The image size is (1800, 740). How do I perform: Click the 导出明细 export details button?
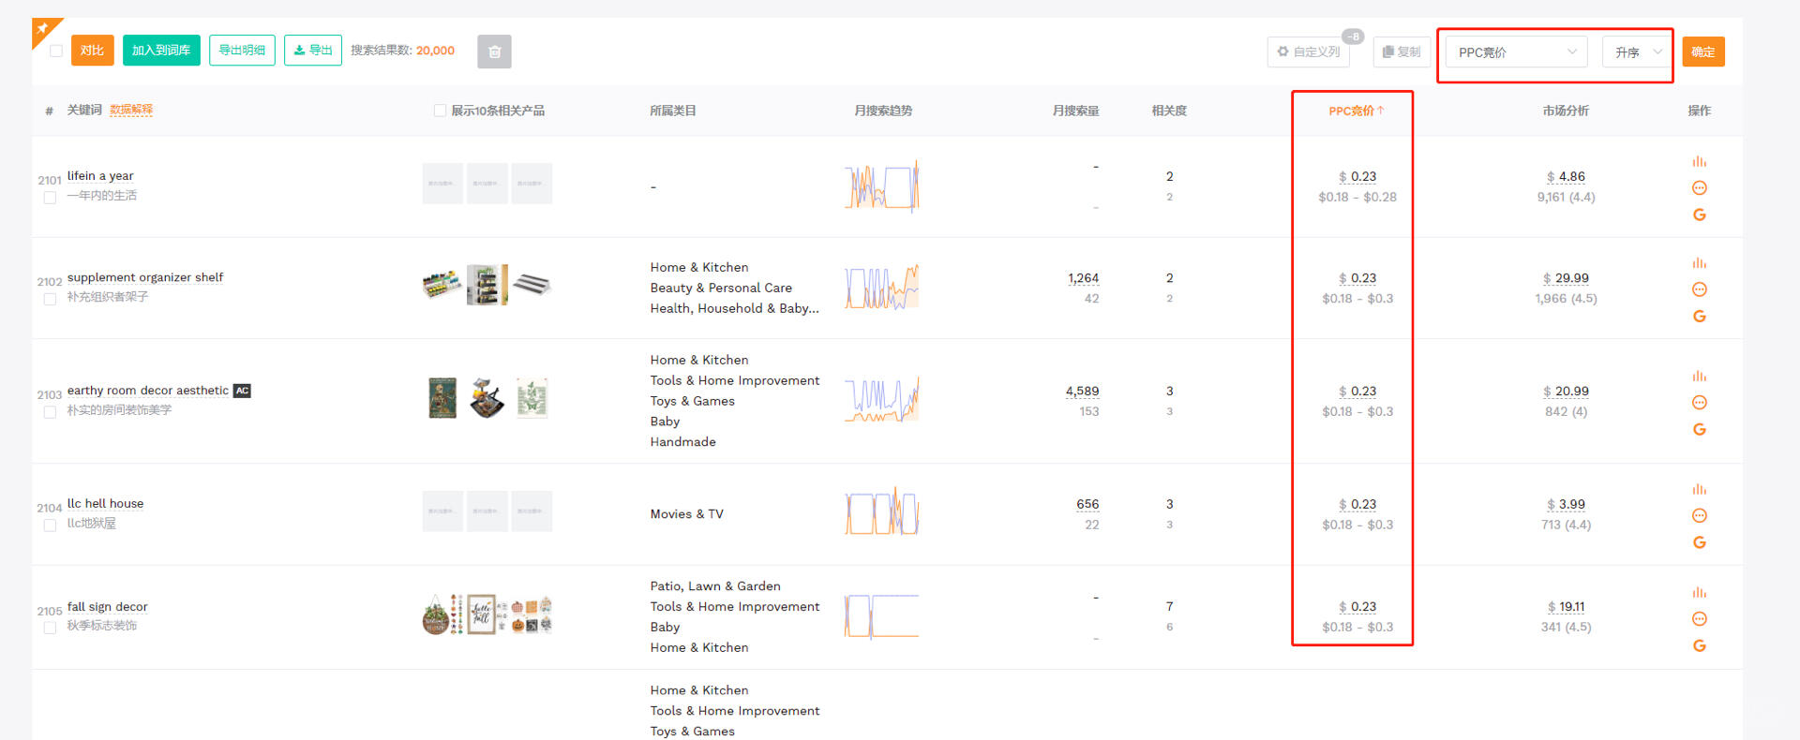coord(242,51)
